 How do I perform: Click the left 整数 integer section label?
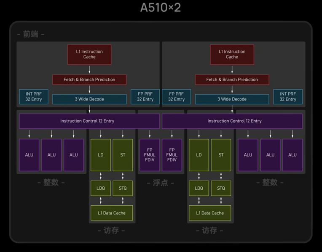coord(51,182)
